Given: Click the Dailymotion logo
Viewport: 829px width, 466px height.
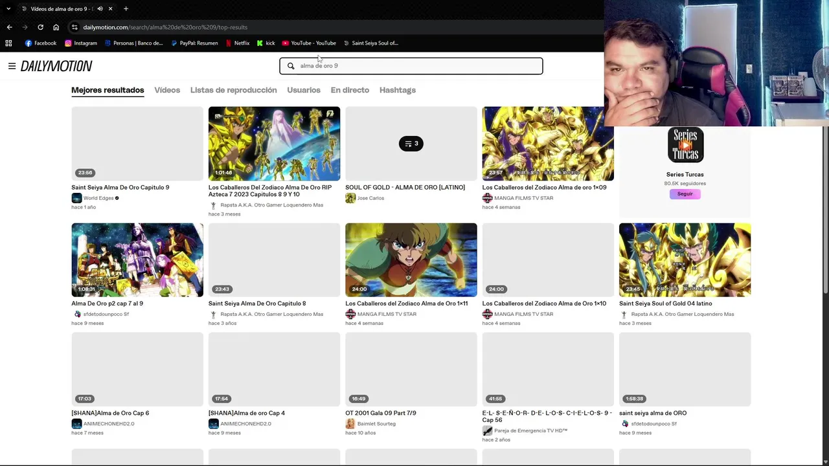Looking at the screenshot, I should click(x=56, y=66).
